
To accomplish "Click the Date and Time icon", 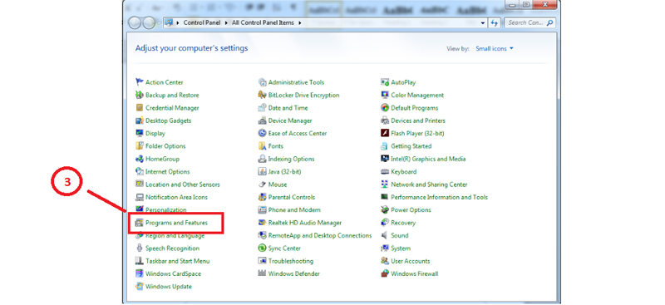I will [x=262, y=108].
